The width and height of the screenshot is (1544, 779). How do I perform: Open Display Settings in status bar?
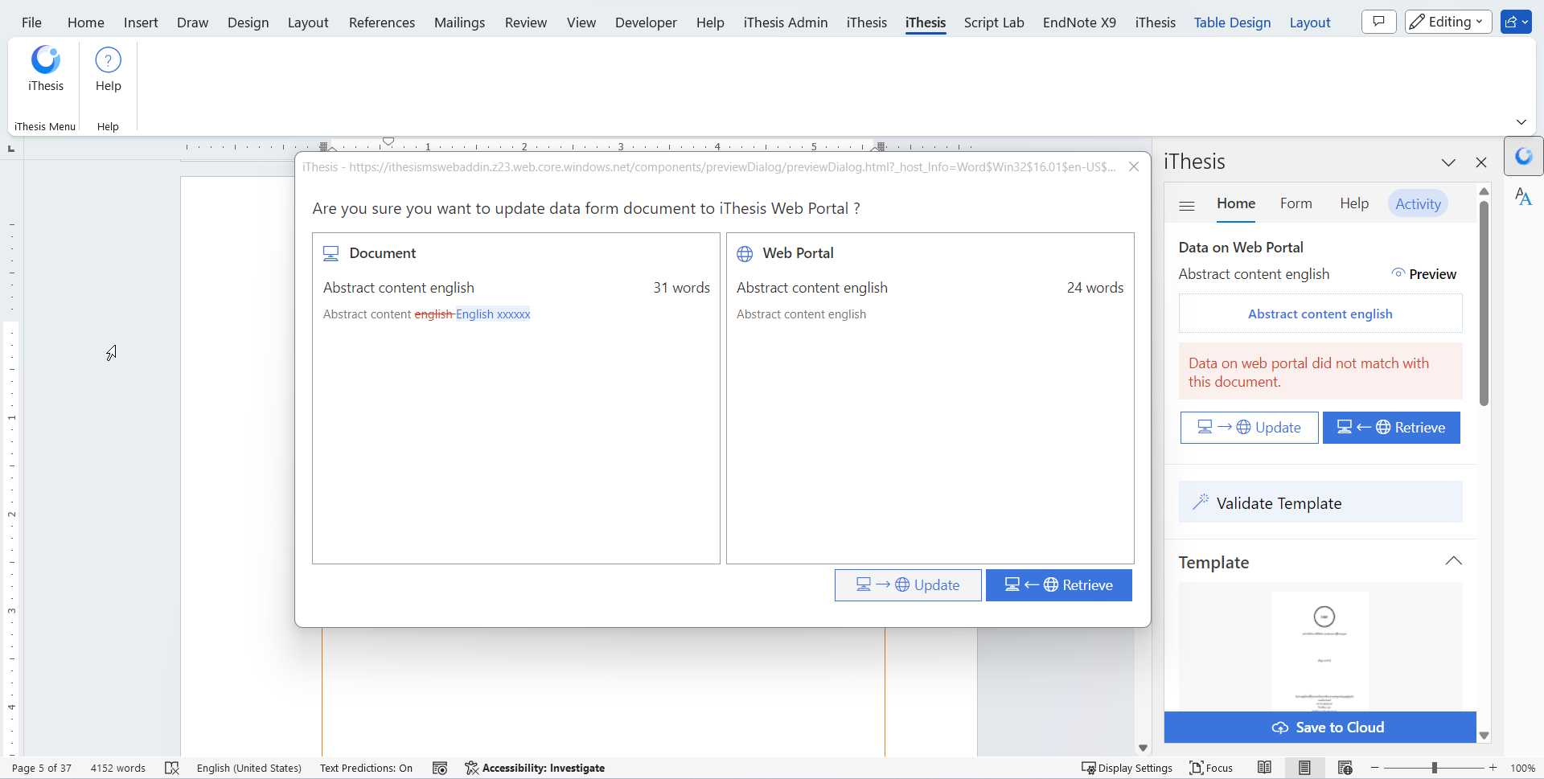point(1127,769)
